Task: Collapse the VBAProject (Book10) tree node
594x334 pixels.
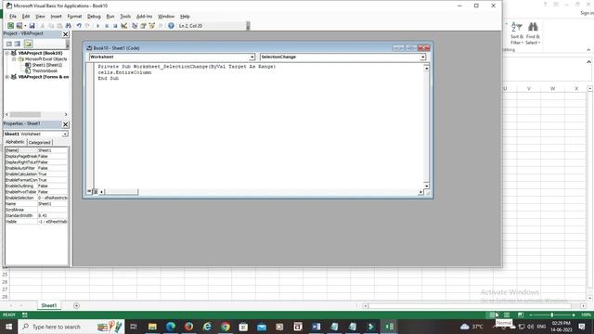Action: pyautogui.click(x=6, y=54)
